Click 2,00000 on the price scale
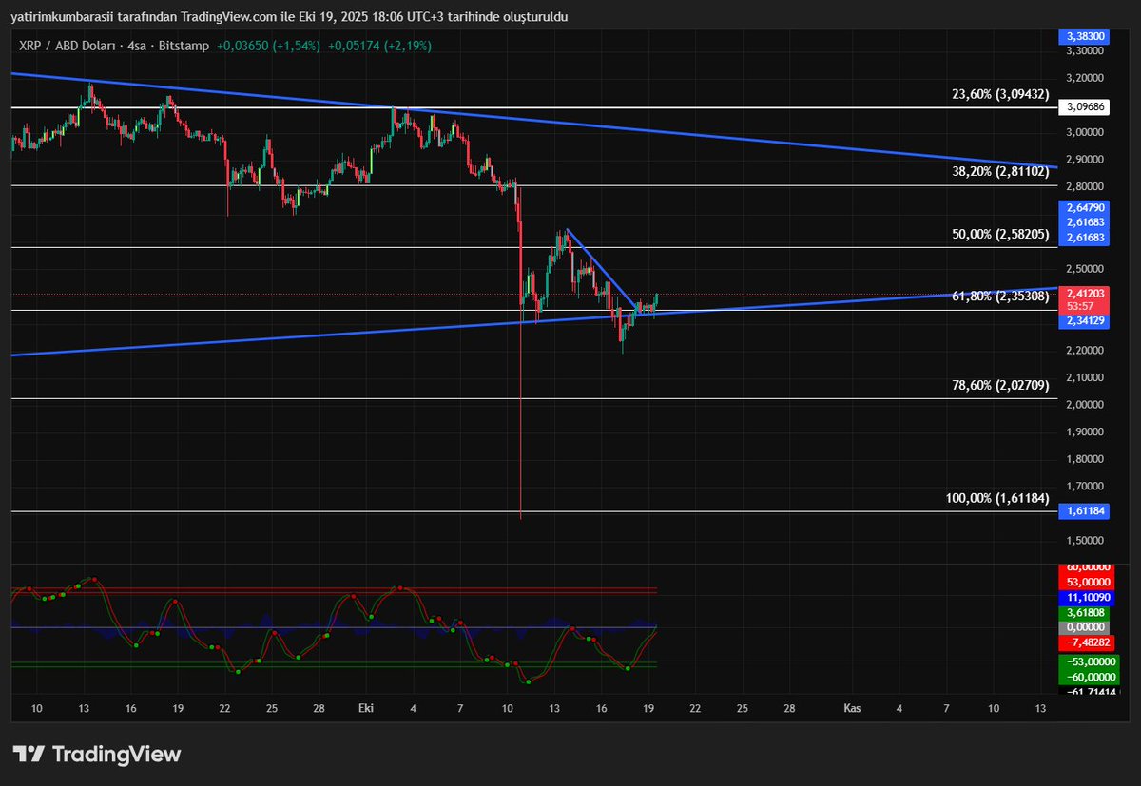Screen dimensions: 1141x786 pyautogui.click(x=1085, y=405)
